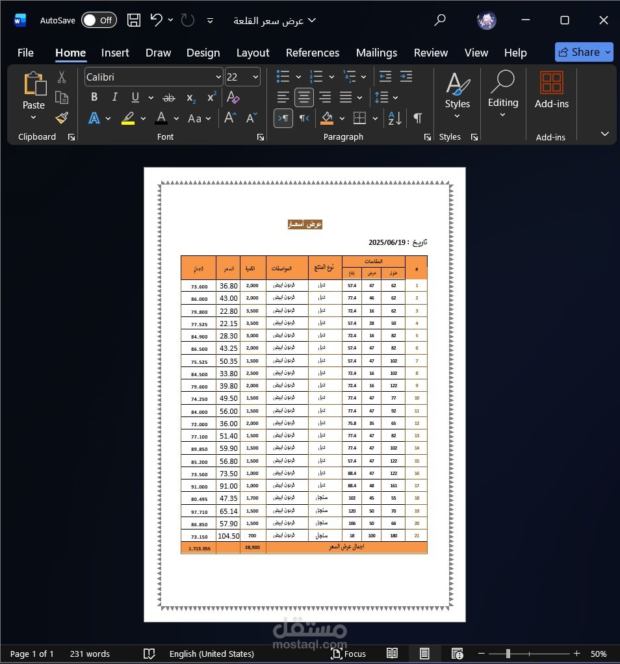Open the File tab
The height and width of the screenshot is (664, 620).
[25, 53]
